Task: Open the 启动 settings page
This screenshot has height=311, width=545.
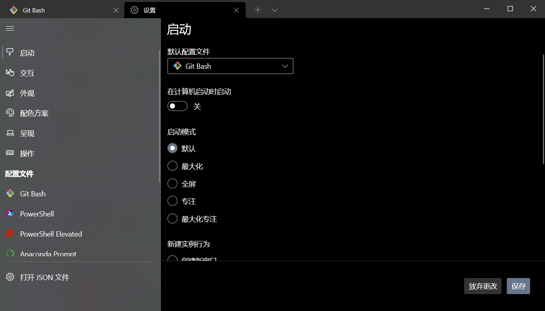Action: click(80, 53)
